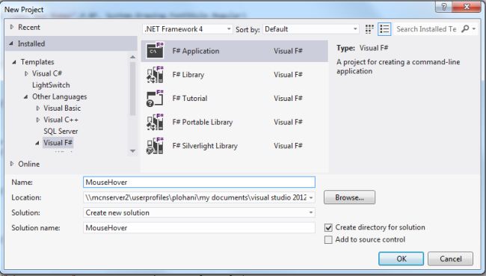Image resolution: width=486 pixels, height=276 pixels.
Task: Click the Installed header label
Action: coord(31,43)
